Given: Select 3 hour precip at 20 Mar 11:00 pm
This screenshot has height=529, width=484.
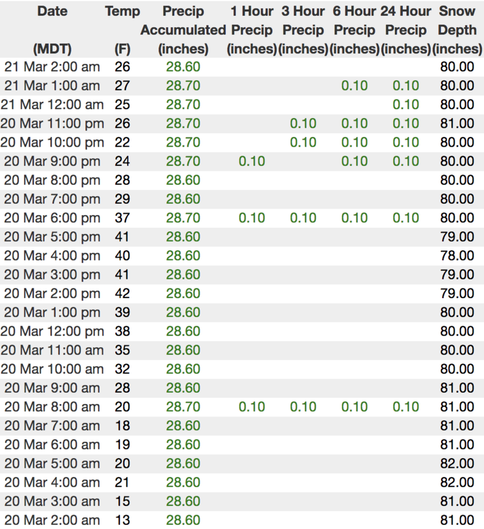Looking at the screenshot, I should coord(303,124).
